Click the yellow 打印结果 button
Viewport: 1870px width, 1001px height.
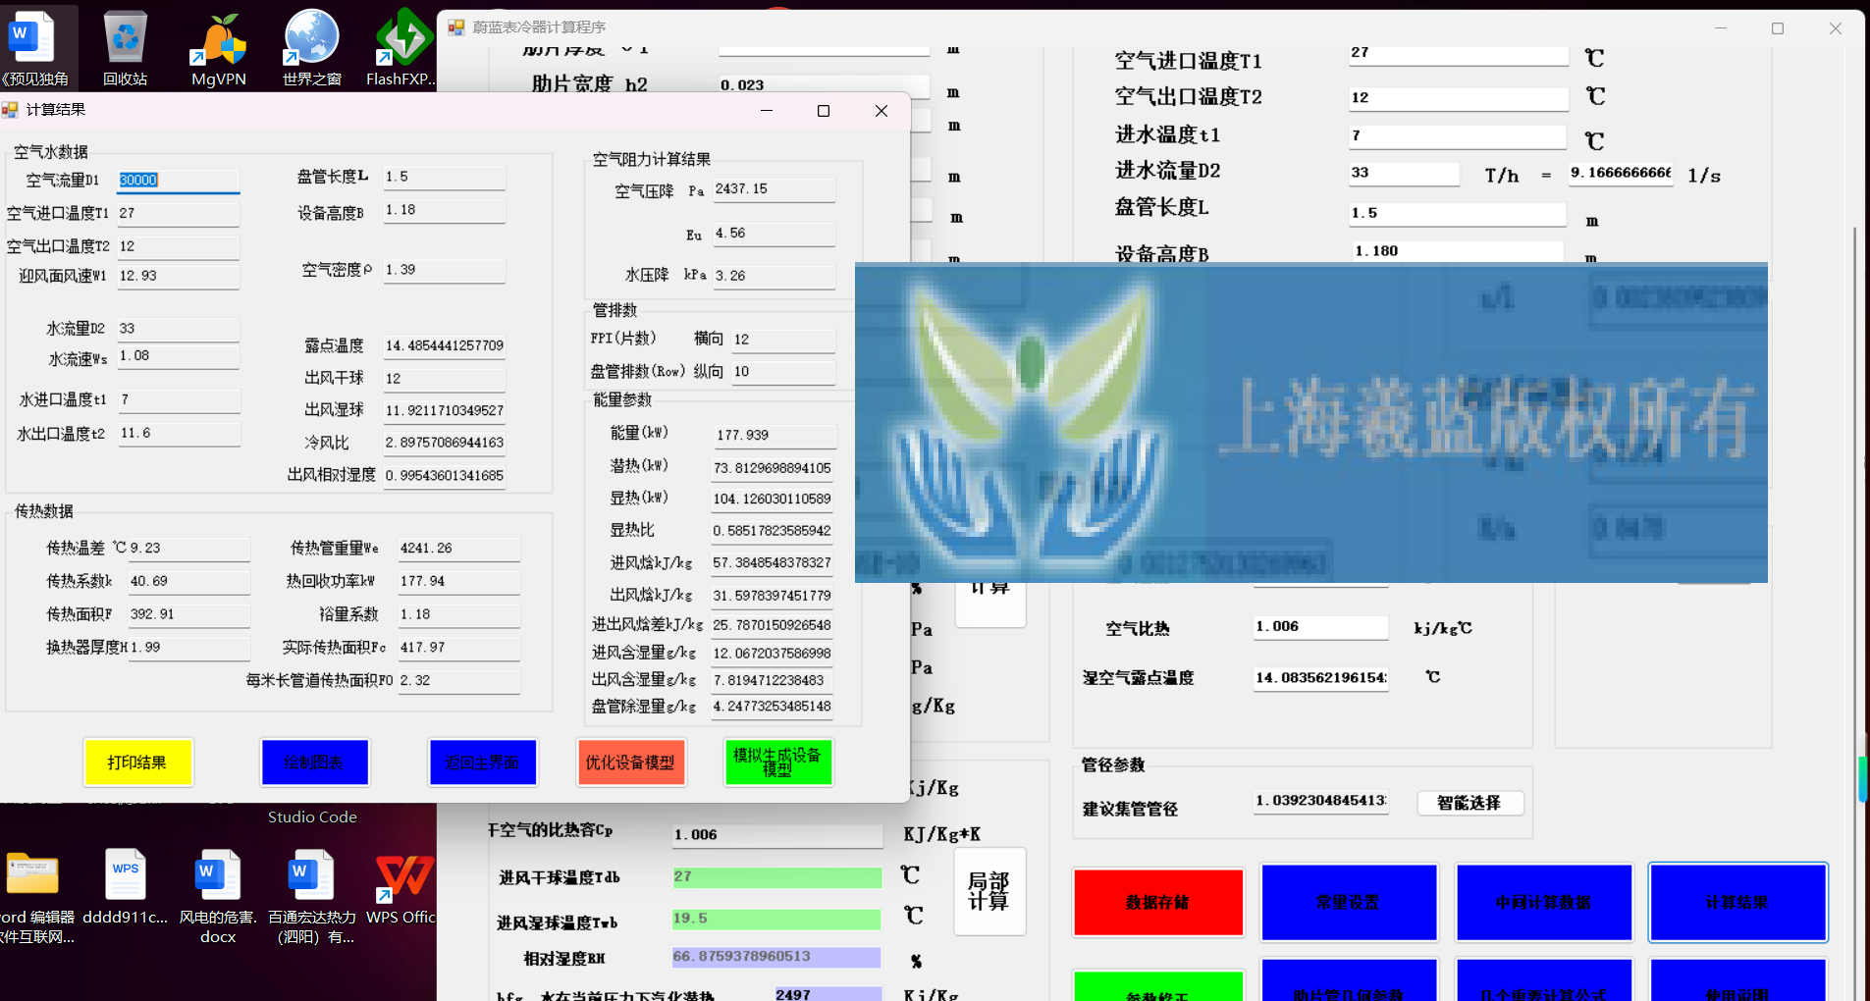pos(137,763)
